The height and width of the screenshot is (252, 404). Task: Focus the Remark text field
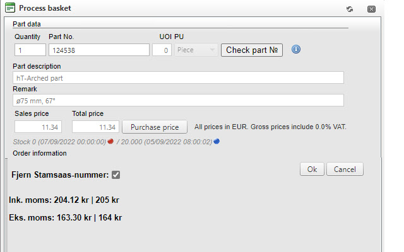pos(178,100)
